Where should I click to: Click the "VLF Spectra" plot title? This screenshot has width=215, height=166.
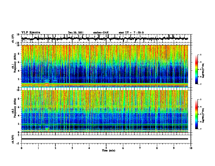click(31, 32)
